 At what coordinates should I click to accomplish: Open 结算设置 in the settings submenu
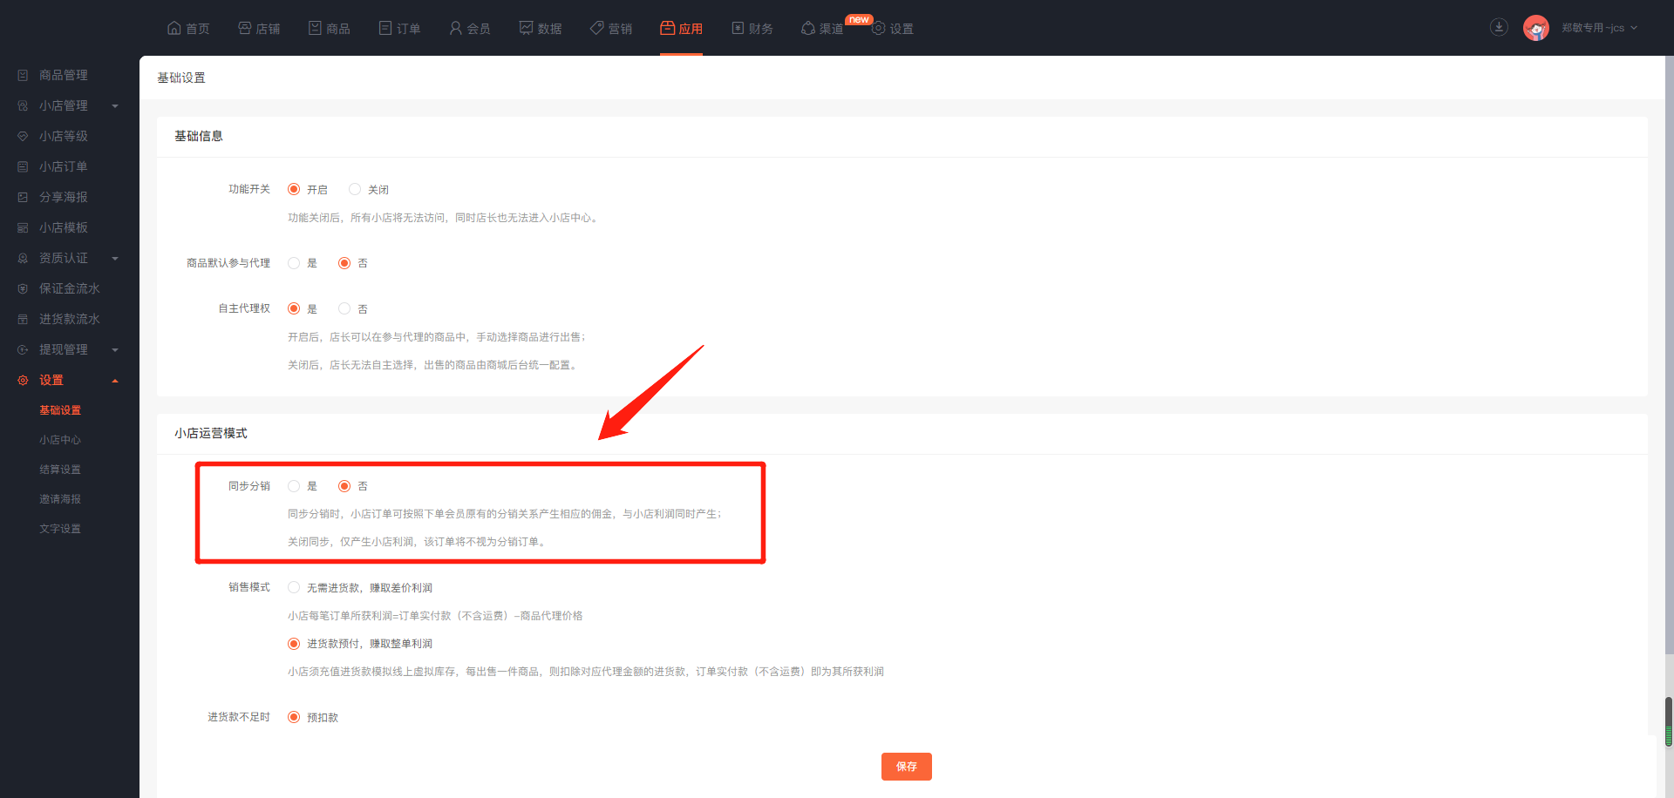coord(60,470)
